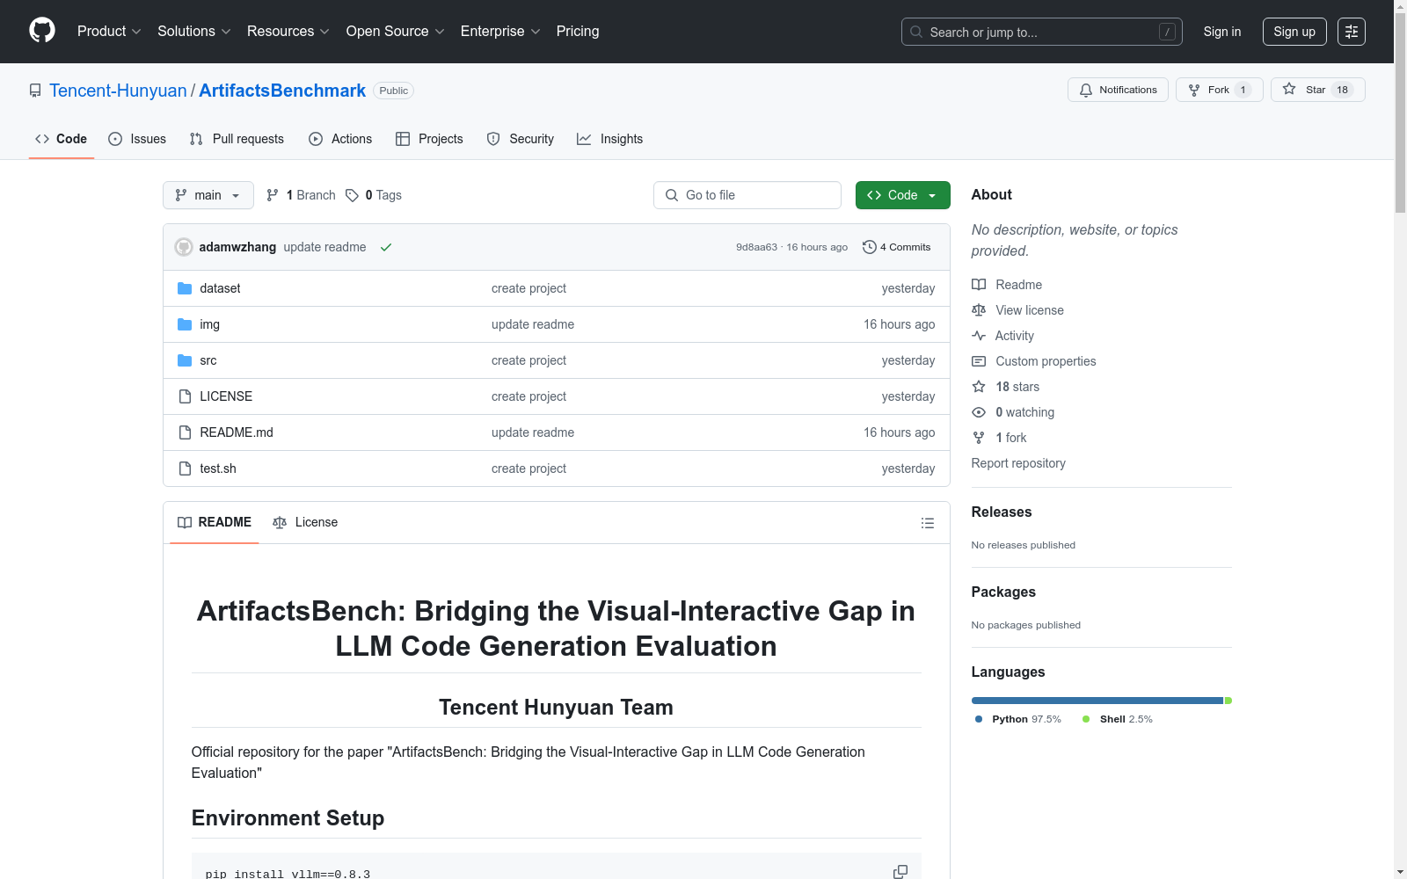
Task: Select the README tab in the file viewer
Action: pyautogui.click(x=215, y=522)
